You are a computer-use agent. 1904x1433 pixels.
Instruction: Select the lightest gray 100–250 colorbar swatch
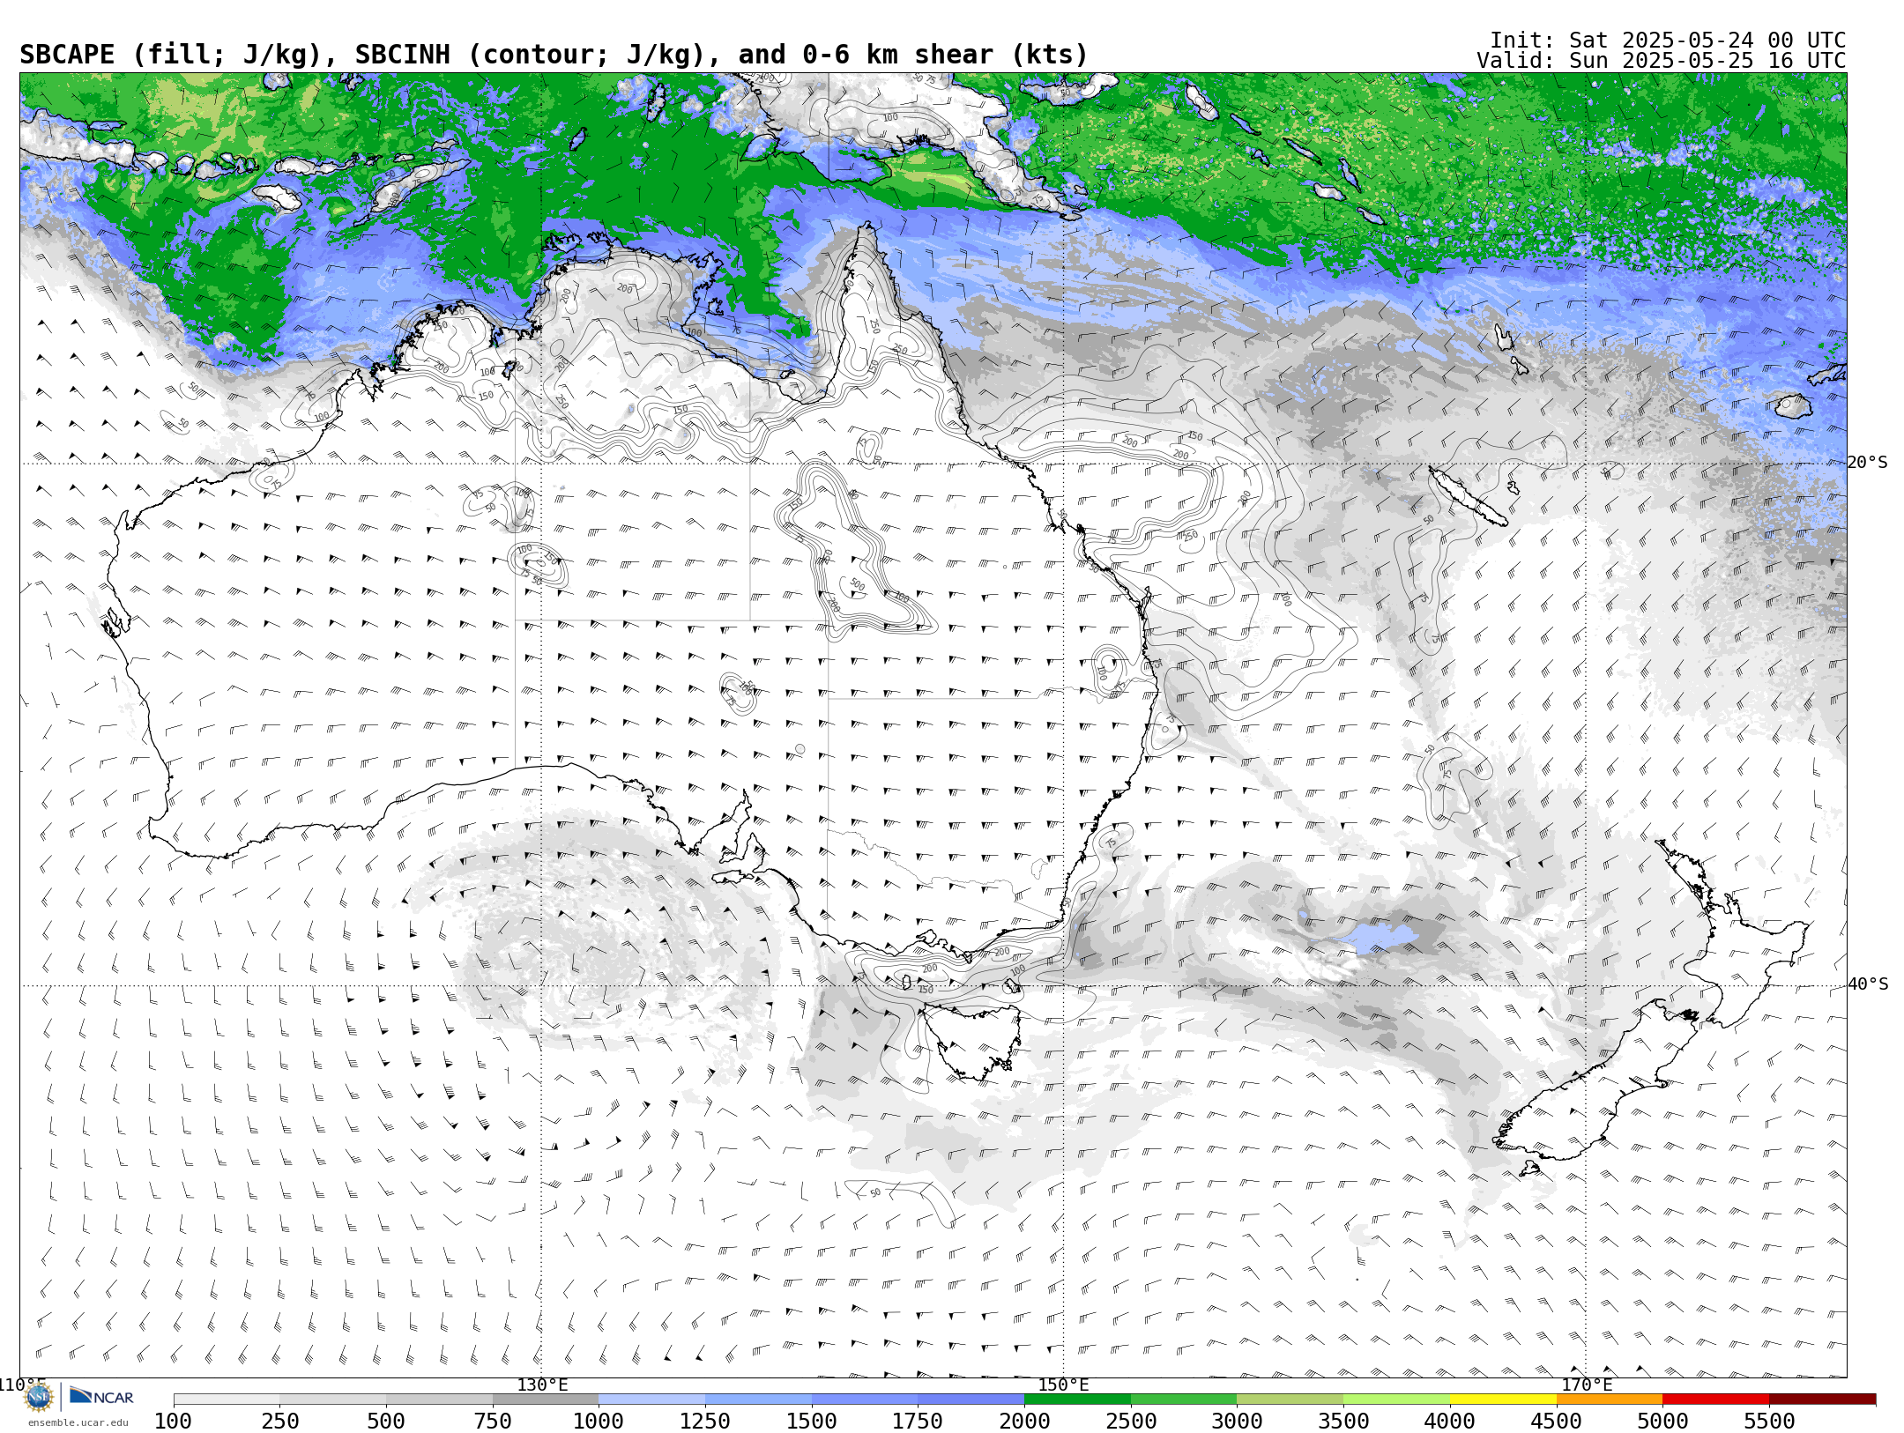[x=227, y=1399]
